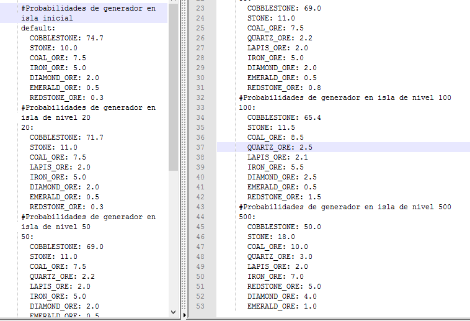Viewport: 470px width, 321px height.
Task: Click line number 44 in the margin
Action: 200,217
